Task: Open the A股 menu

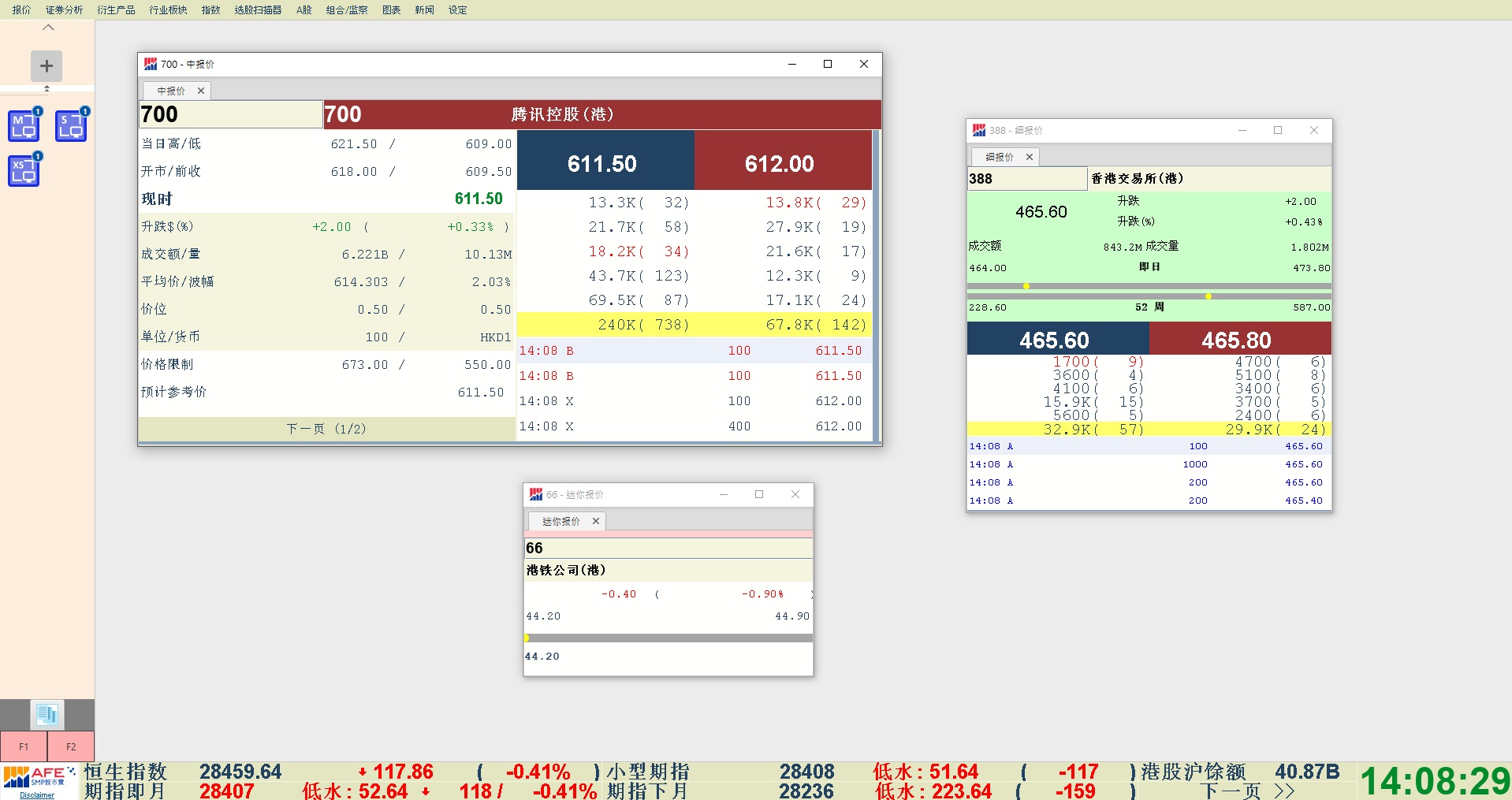Action: (x=304, y=9)
